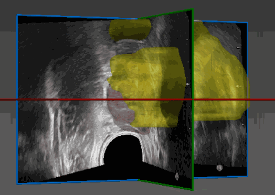Viewport: 275px width, 195px height.
Task: Click the small yellow segment at top
Action: point(130,30)
